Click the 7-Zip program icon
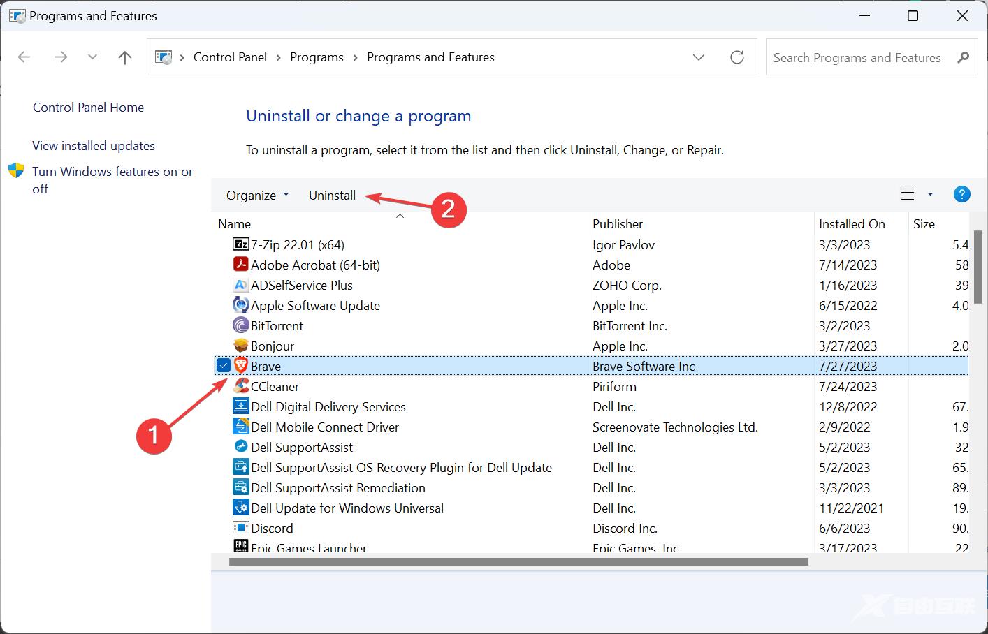The height and width of the screenshot is (634, 988). (x=240, y=244)
